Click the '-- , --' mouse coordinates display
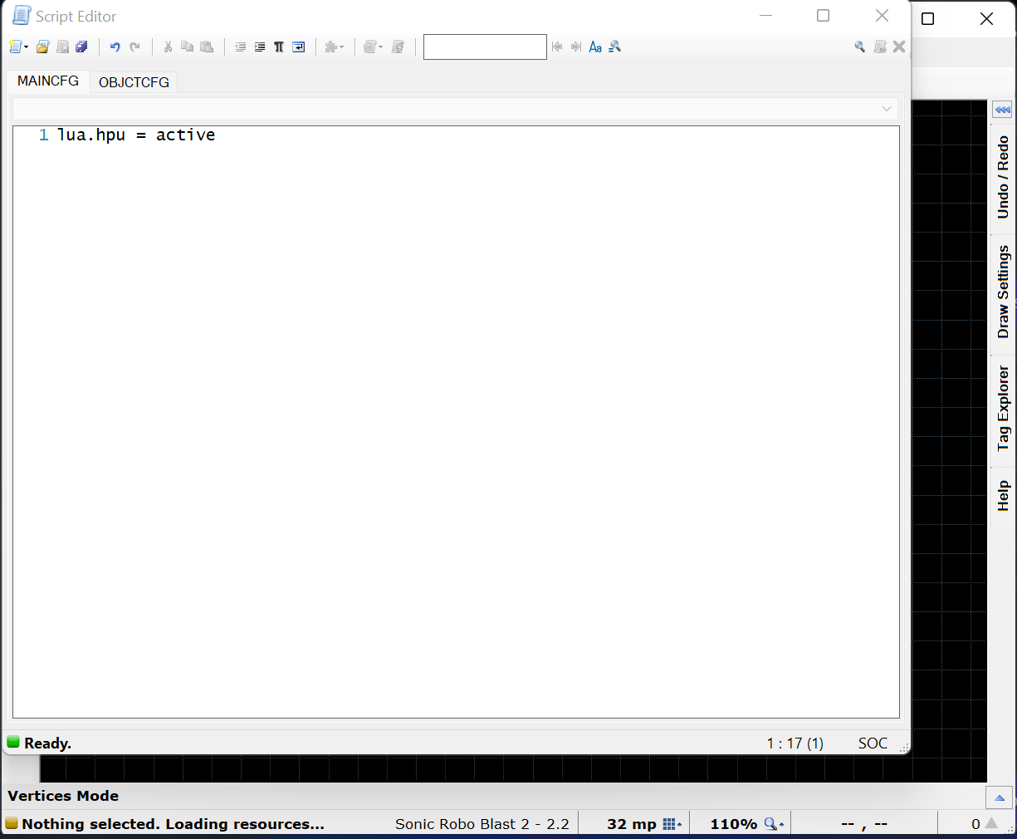The height and width of the screenshot is (839, 1017). pos(864,824)
